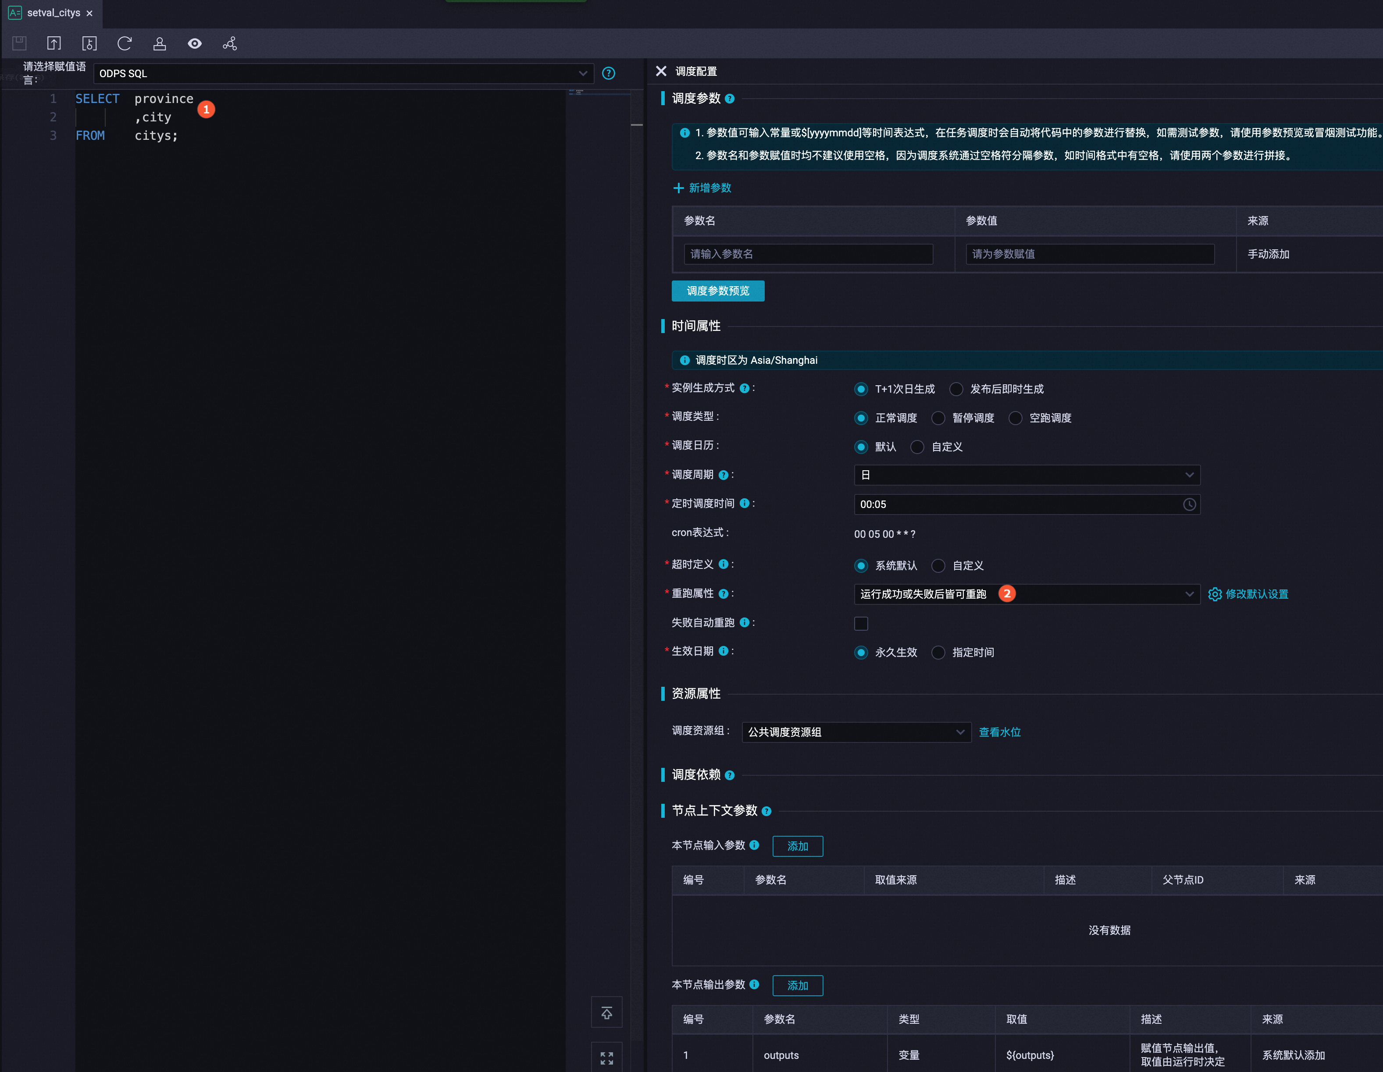
Task: Click the 请输入参数名 input field
Action: [807, 254]
